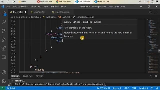Open the Run and Debug view

pos(4,39)
